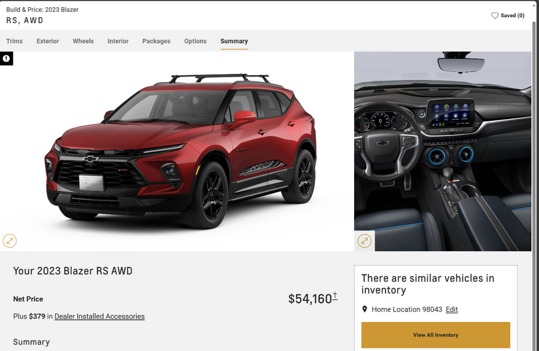Click the red Blazer exterior image

point(181,152)
